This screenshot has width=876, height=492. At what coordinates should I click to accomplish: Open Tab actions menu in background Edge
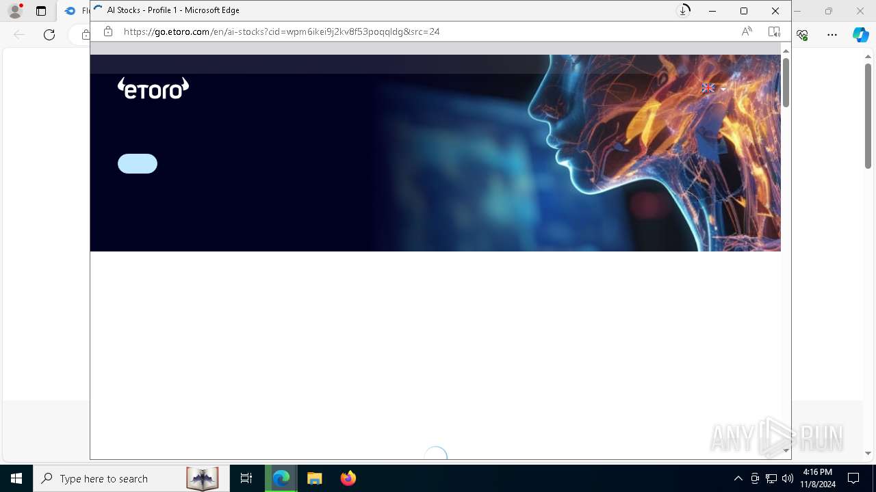(41, 11)
